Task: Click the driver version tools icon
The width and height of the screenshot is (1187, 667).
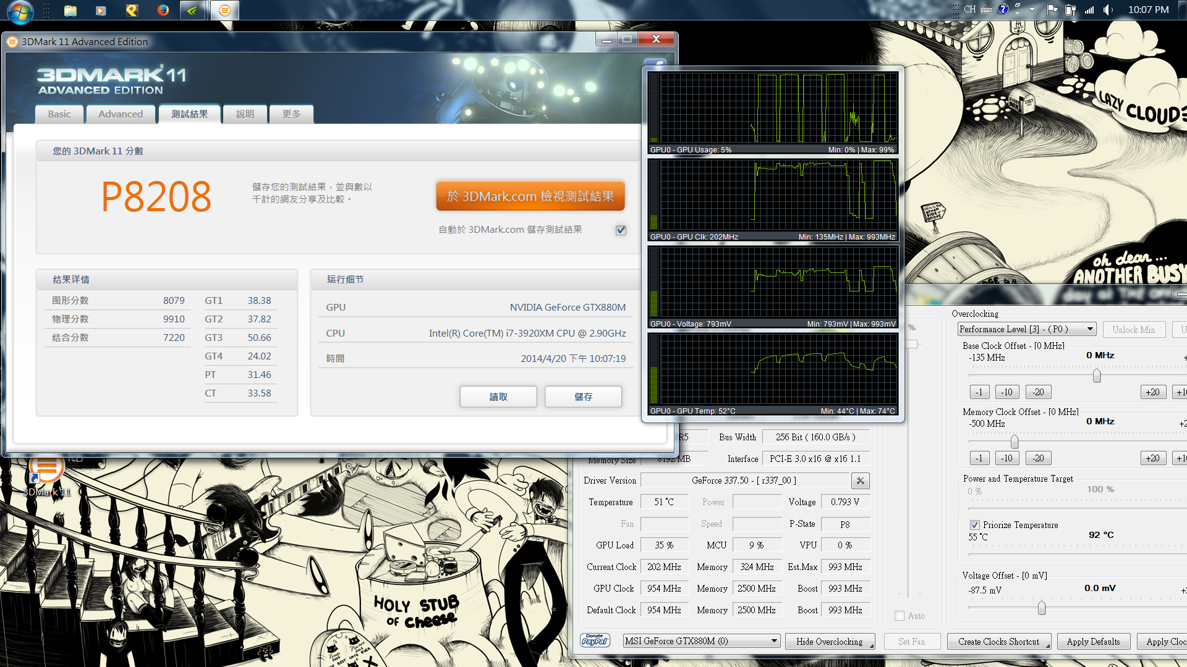Action: pos(861,480)
